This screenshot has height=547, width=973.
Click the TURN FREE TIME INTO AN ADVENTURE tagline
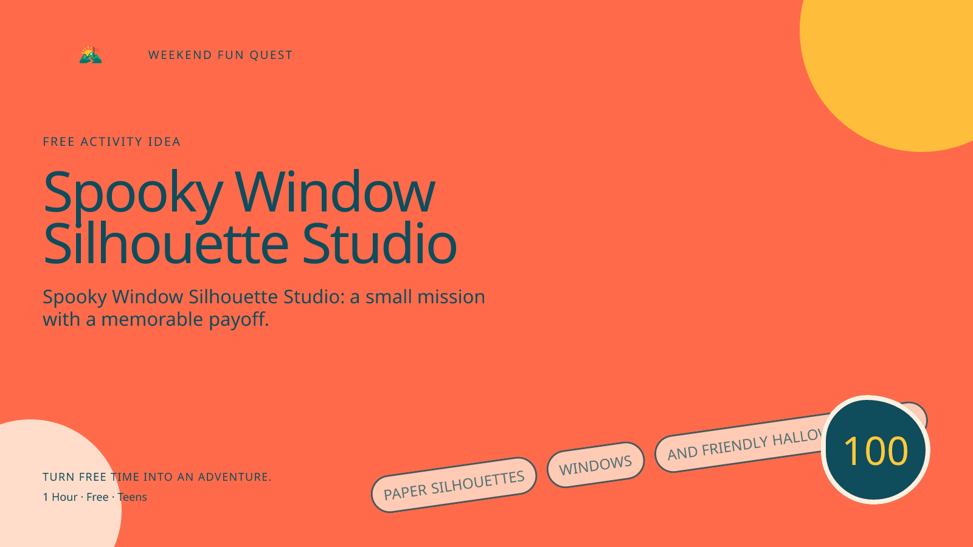click(157, 477)
